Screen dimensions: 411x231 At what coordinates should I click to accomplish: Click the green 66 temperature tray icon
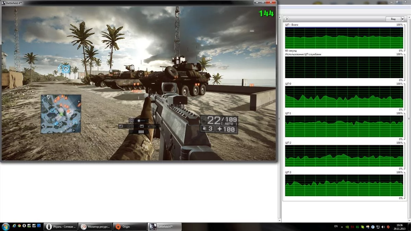pyautogui.click(x=358, y=227)
